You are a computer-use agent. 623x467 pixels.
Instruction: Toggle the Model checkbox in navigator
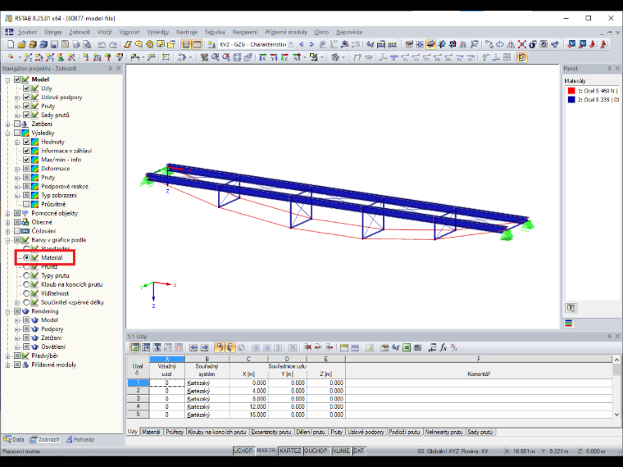[x=17, y=79]
